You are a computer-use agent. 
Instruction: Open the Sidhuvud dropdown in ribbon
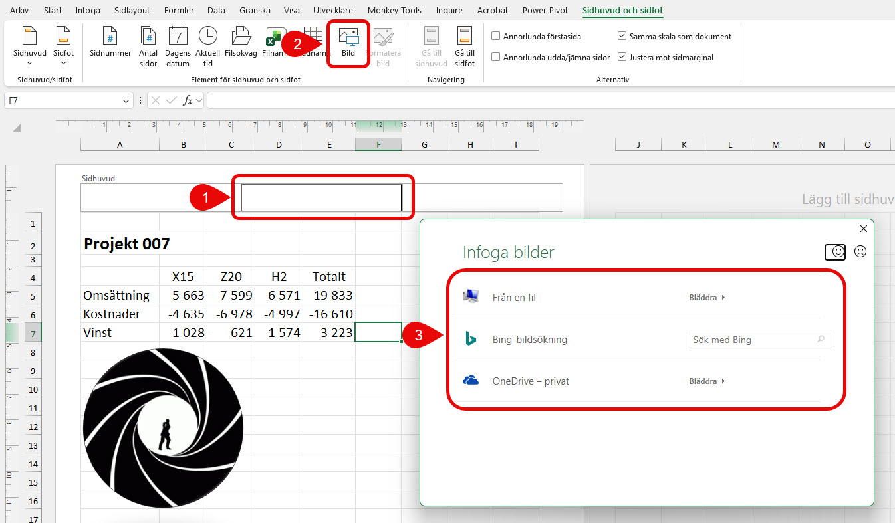[x=30, y=47]
